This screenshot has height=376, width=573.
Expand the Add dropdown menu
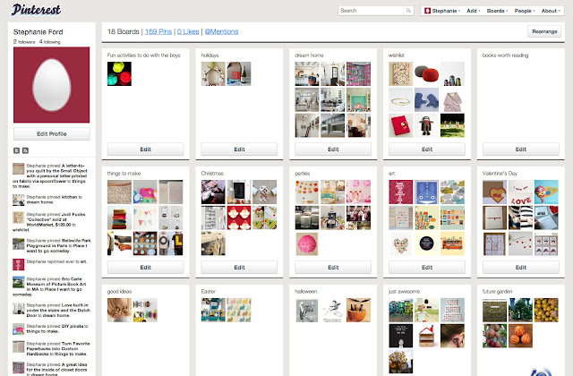(x=474, y=11)
